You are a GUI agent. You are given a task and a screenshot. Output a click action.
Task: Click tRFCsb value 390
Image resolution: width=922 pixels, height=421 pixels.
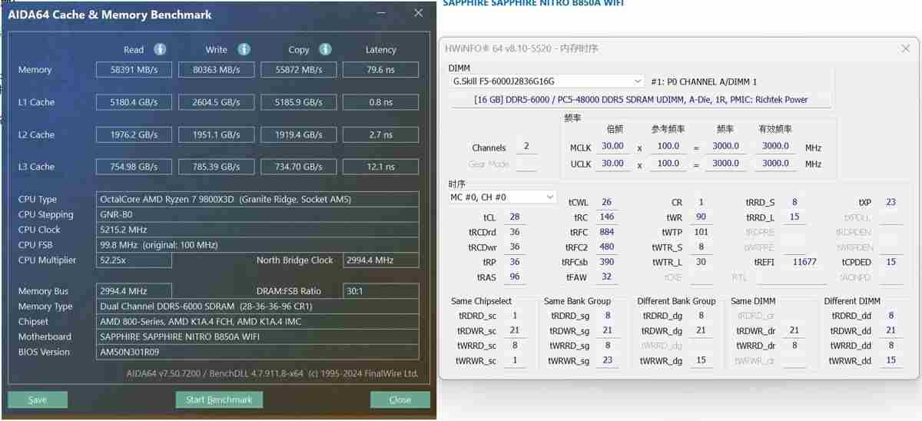pyautogui.click(x=606, y=263)
